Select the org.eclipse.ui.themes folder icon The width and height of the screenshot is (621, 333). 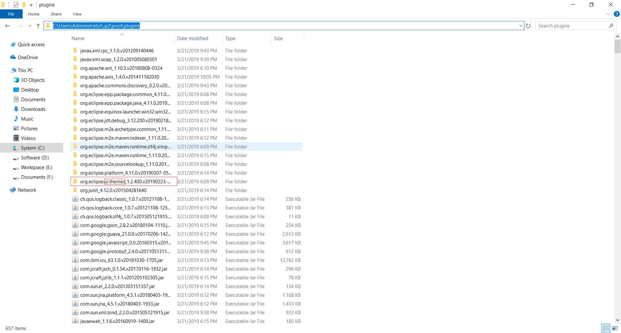pyautogui.click(x=75, y=181)
